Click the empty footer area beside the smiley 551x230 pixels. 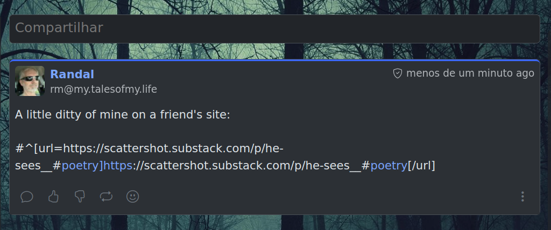(x=327, y=197)
